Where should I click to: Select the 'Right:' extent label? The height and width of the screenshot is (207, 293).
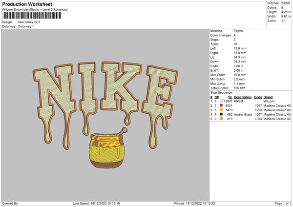click(214, 53)
